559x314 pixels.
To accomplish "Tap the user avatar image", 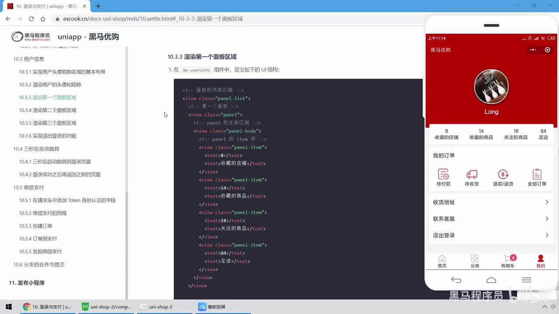I will pos(491,86).
